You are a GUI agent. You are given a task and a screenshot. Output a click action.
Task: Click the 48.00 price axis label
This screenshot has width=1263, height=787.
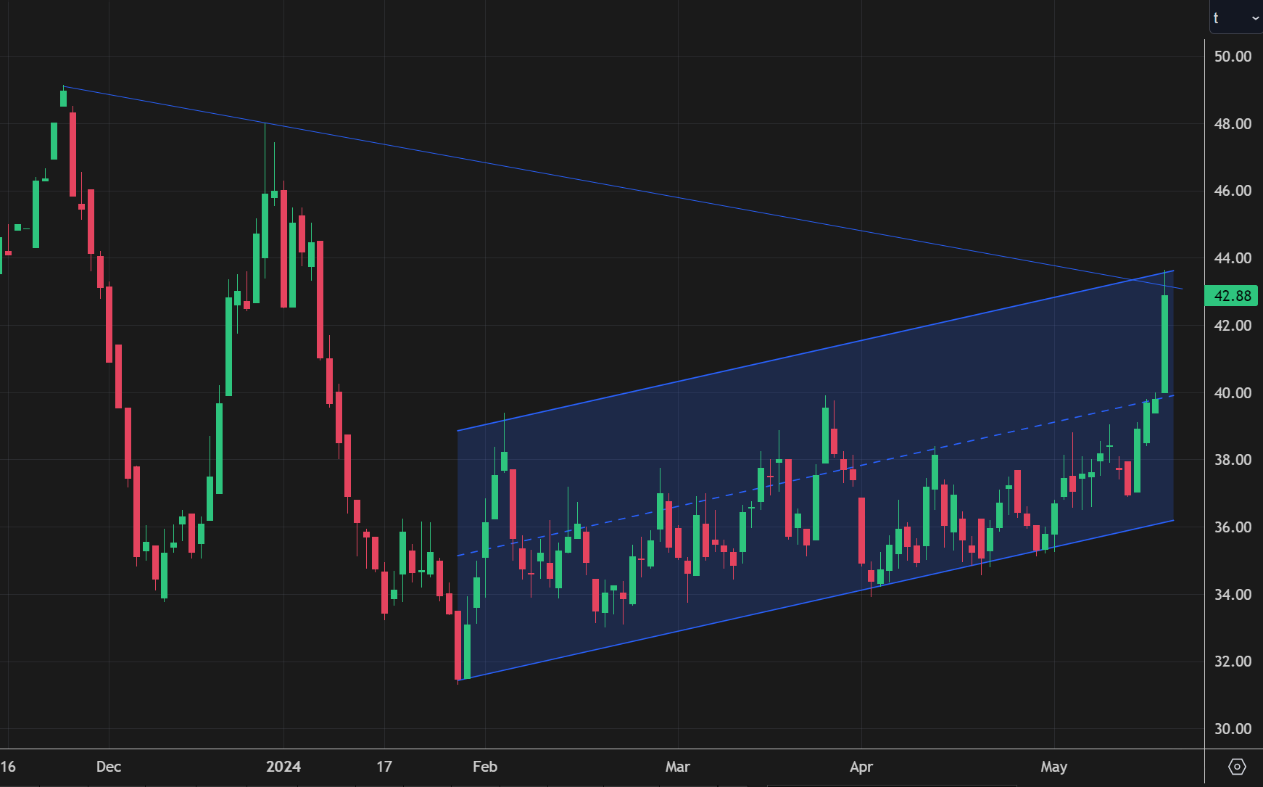point(1233,124)
